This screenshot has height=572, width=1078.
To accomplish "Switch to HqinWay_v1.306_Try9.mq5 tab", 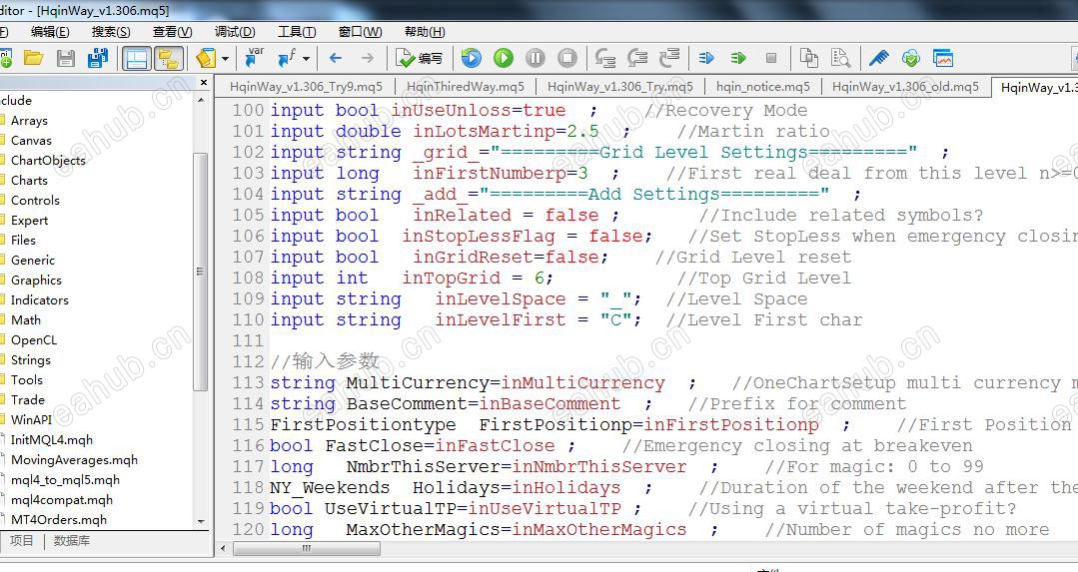I will pos(306,87).
